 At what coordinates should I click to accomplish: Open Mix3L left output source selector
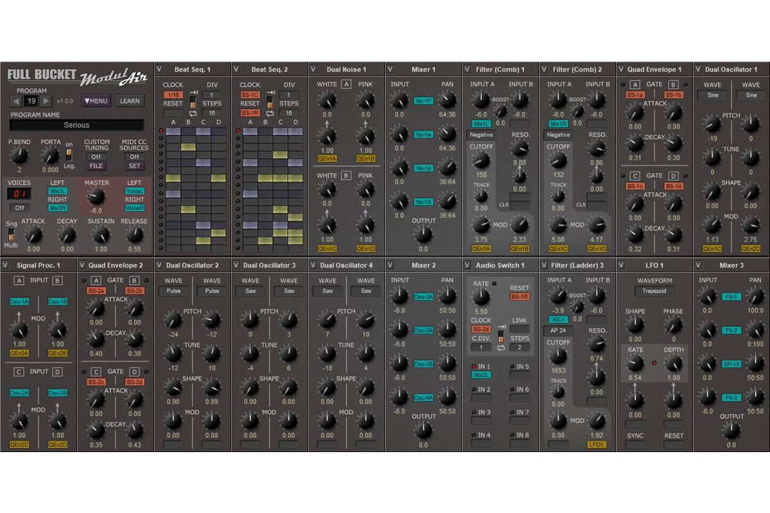coord(58,190)
